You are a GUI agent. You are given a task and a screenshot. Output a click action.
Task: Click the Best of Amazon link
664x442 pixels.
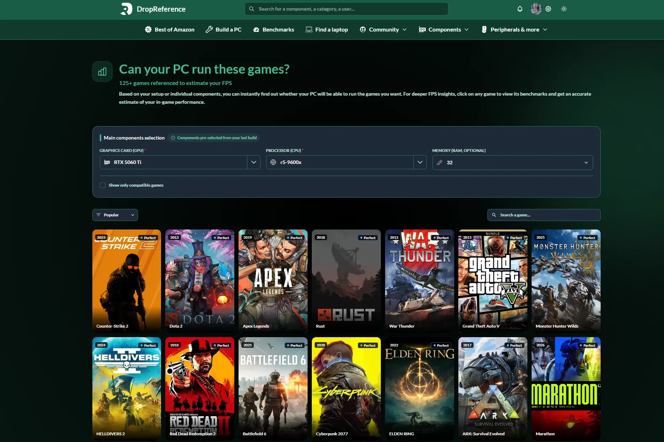[x=170, y=29]
